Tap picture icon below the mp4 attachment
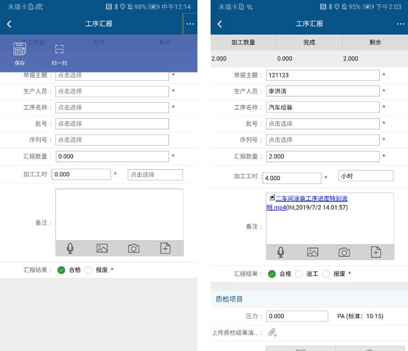Viewport: 408px width, 351px height. pyautogui.click(x=313, y=252)
